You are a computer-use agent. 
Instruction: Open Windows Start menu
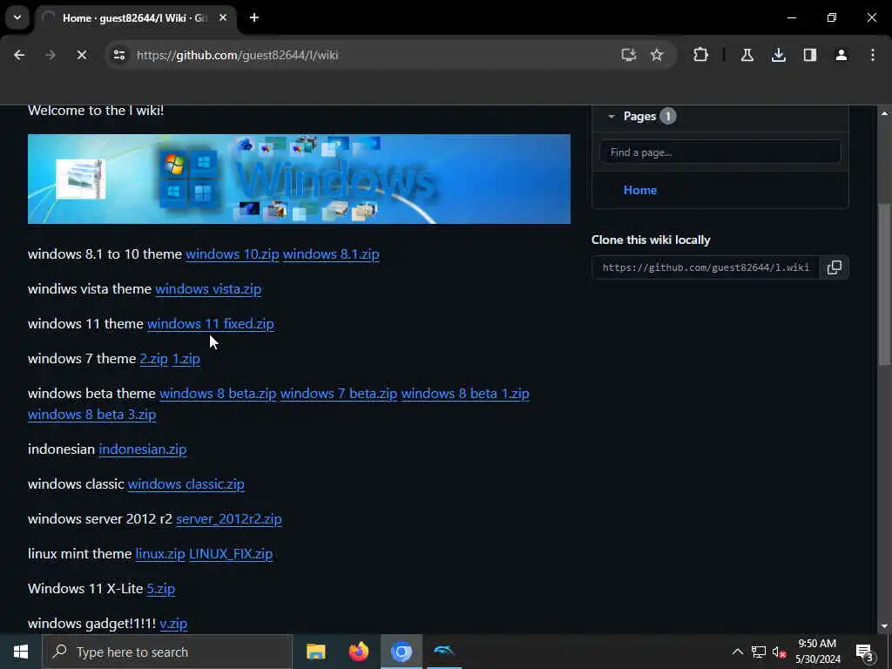[x=21, y=652]
